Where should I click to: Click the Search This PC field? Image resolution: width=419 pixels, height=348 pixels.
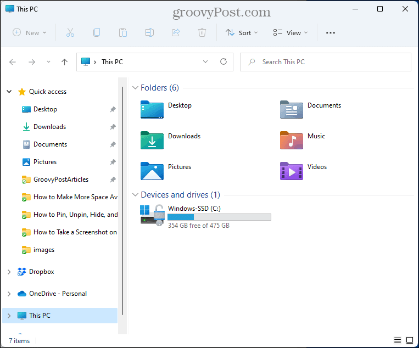tap(326, 62)
